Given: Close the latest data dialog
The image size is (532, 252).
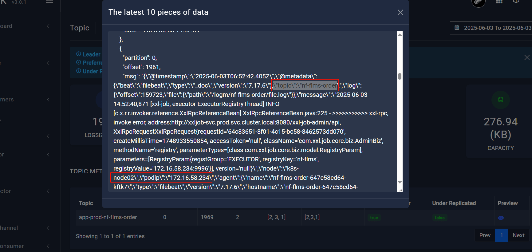Looking at the screenshot, I should [x=400, y=12].
